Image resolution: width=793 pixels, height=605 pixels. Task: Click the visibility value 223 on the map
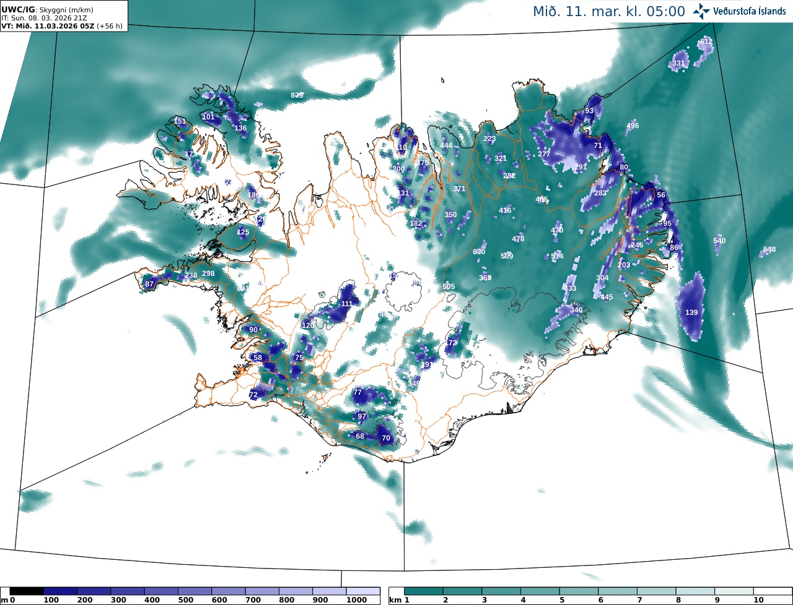pyautogui.click(x=489, y=139)
